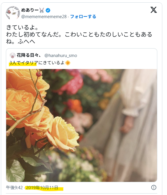Click the 2019年10月11日 date link
Viewport: 167px width, 195px height.
(x=42, y=187)
